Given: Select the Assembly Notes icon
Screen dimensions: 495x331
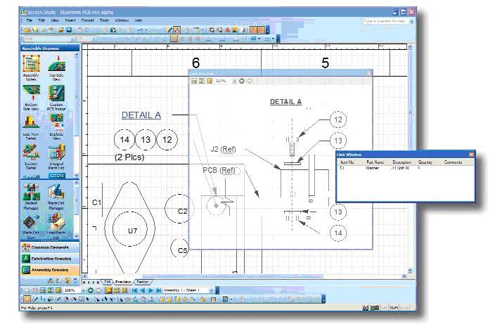Looking at the screenshot, I should pyautogui.click(x=32, y=65).
